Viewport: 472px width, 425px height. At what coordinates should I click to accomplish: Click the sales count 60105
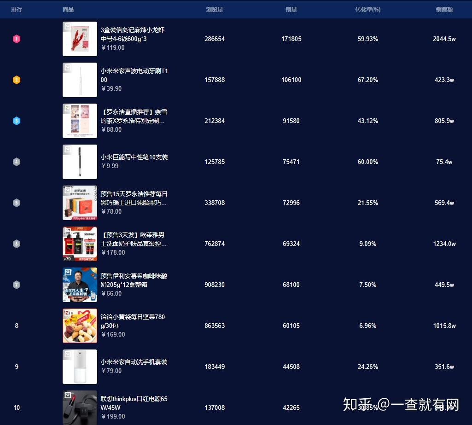point(291,326)
